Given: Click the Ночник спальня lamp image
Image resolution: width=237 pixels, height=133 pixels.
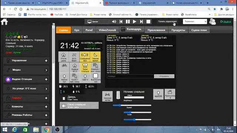Looking at the screenshot, I should [118, 95].
